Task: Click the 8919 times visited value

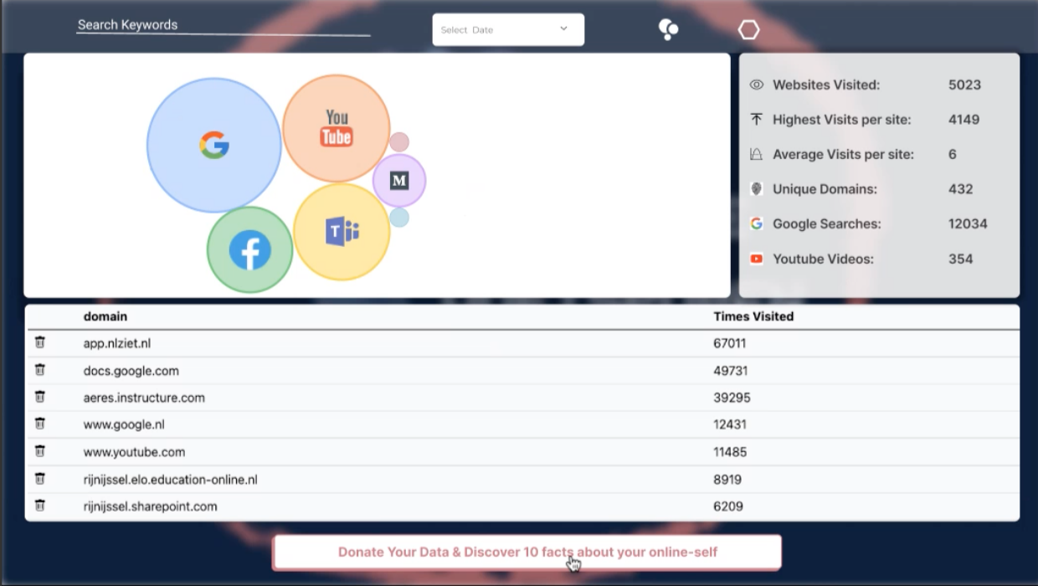Action: (x=727, y=480)
